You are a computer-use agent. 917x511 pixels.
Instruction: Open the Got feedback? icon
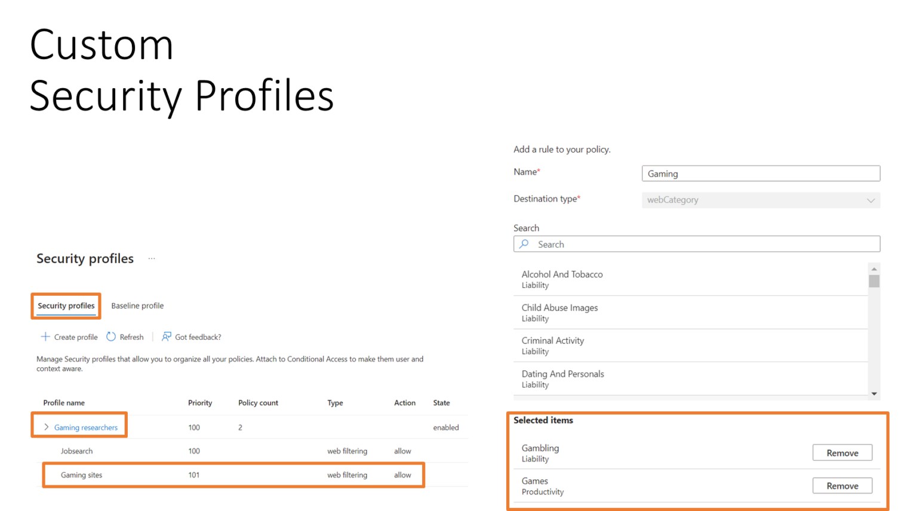pos(166,336)
